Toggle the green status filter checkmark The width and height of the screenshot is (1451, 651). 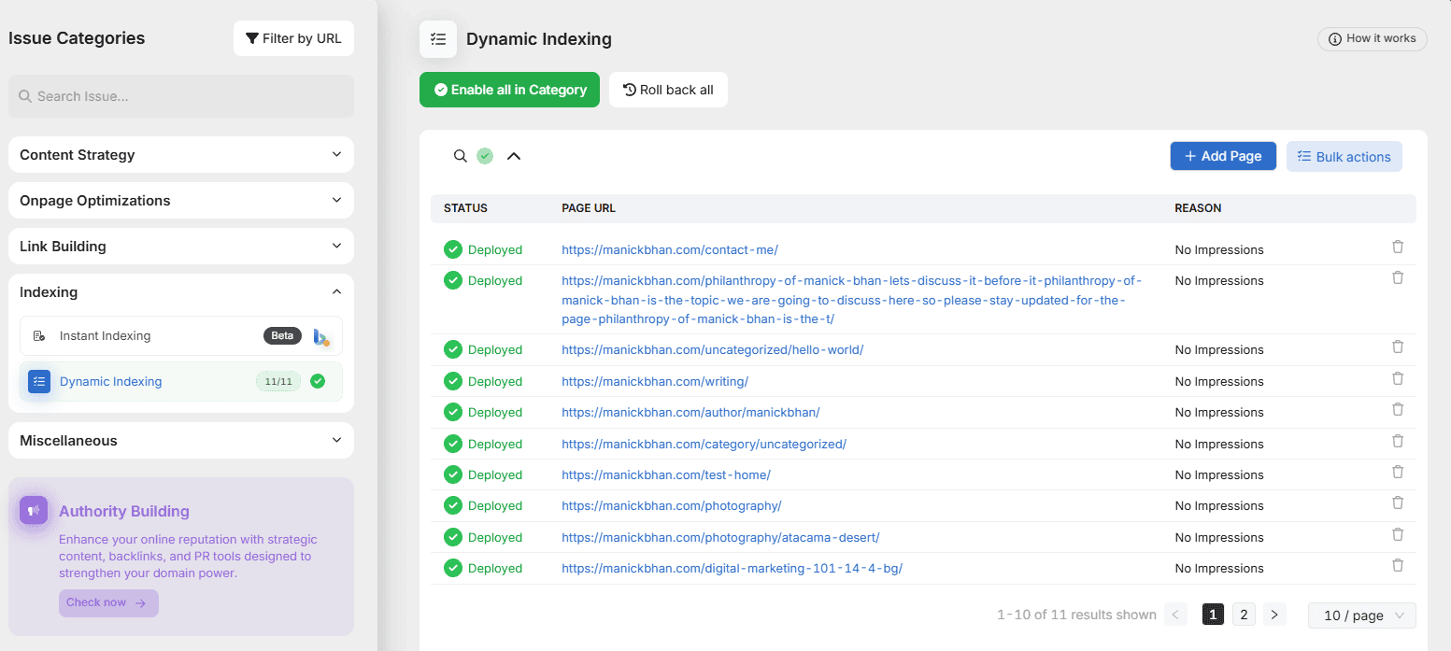point(485,156)
